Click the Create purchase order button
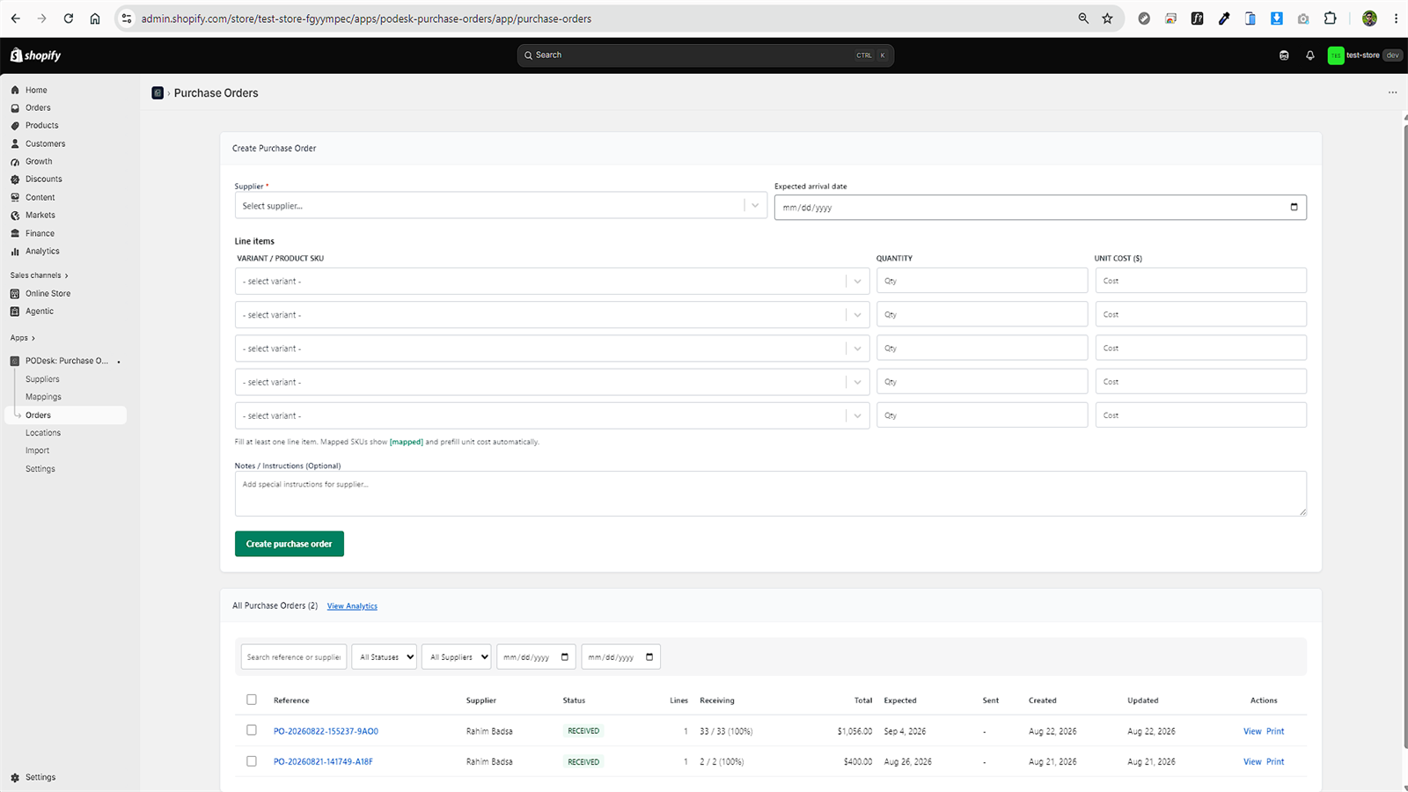Screen dimensions: 1408x792 (x=290, y=544)
